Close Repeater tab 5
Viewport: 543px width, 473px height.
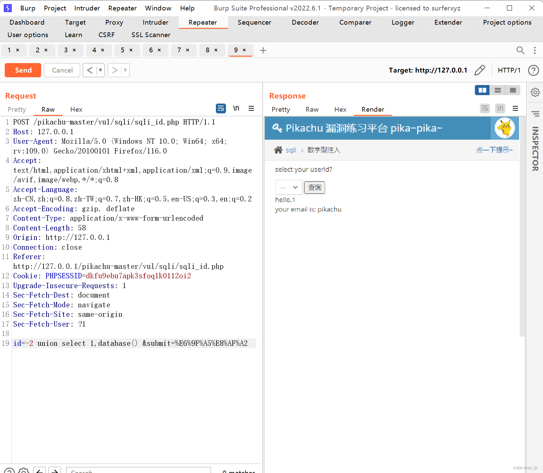point(131,50)
